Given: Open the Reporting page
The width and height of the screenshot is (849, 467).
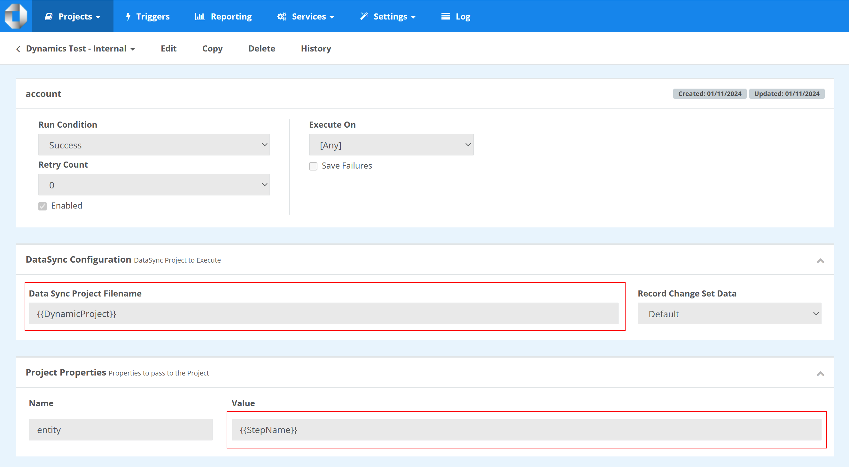Looking at the screenshot, I should 223,16.
